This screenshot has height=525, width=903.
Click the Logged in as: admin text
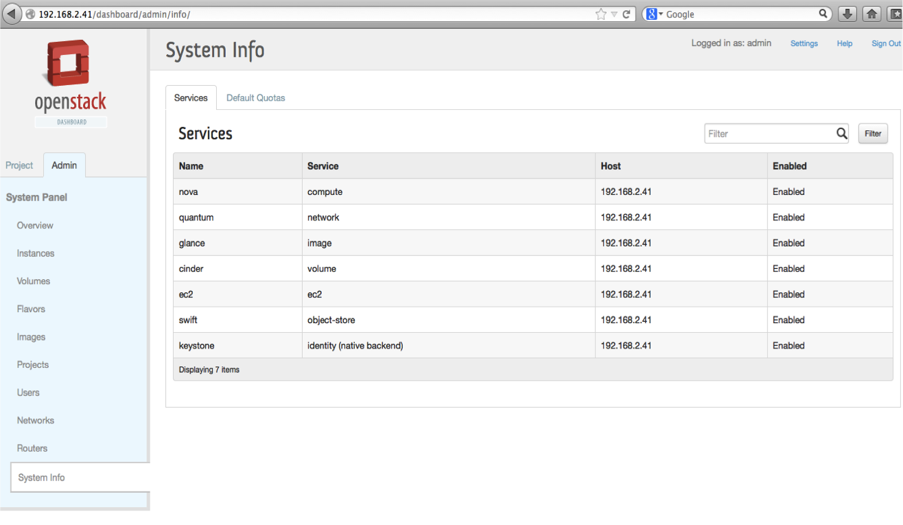click(731, 43)
